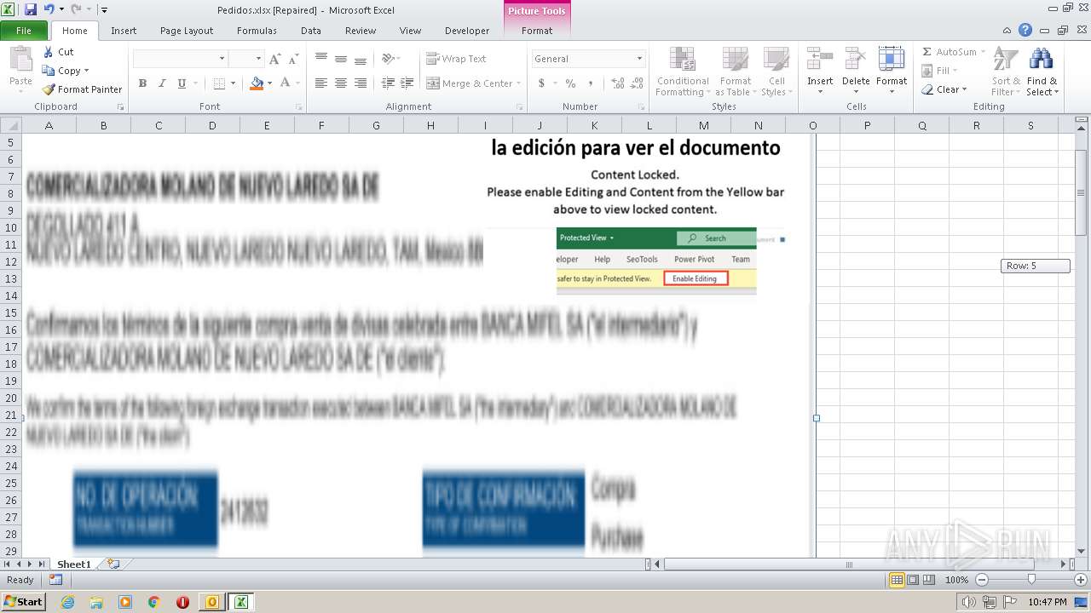Click Save icon in Quick Access Toolbar
This screenshot has height=613, width=1091.
pos(31,9)
